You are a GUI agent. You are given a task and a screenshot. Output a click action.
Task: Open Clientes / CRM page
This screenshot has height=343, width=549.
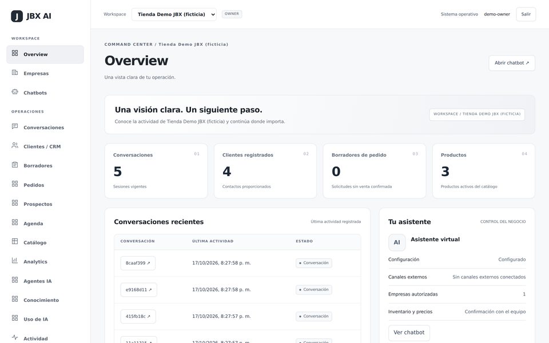tap(45, 147)
